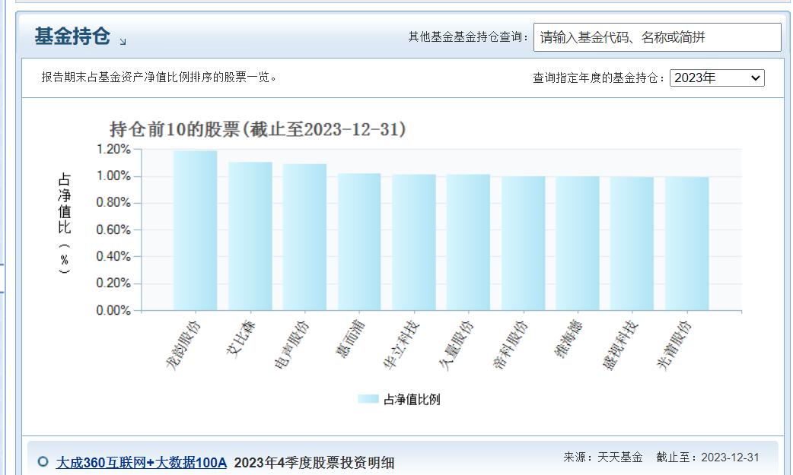Viewport: 793px width, 475px height.
Task: Open the 大成360互联网+大数据100A link
Action: tap(141, 462)
